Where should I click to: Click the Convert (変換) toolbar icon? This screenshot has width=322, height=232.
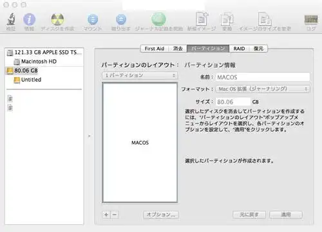click(x=227, y=19)
